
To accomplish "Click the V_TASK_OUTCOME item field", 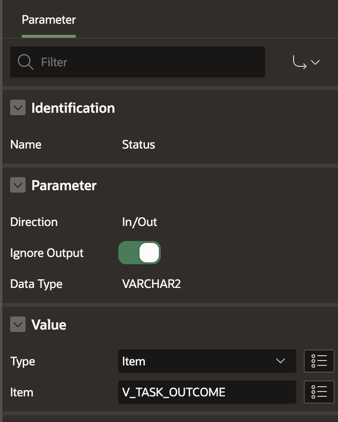I will (207, 392).
